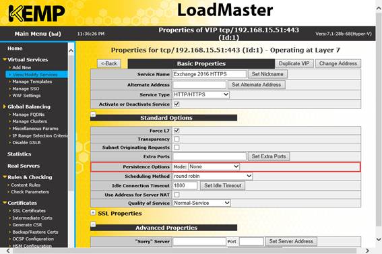Open the Persistence Options Mode dropdown
This screenshot has width=382, height=254.
(x=214, y=166)
